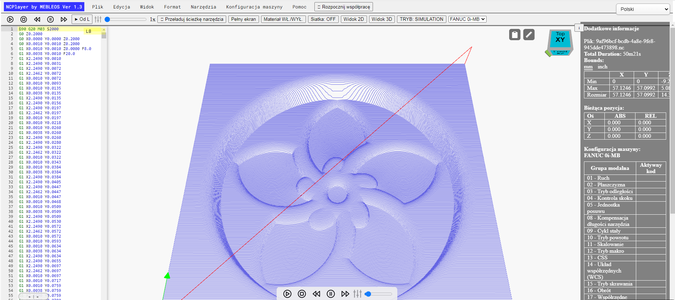Rewind simulation using top toolbar rewind icon

point(37,19)
